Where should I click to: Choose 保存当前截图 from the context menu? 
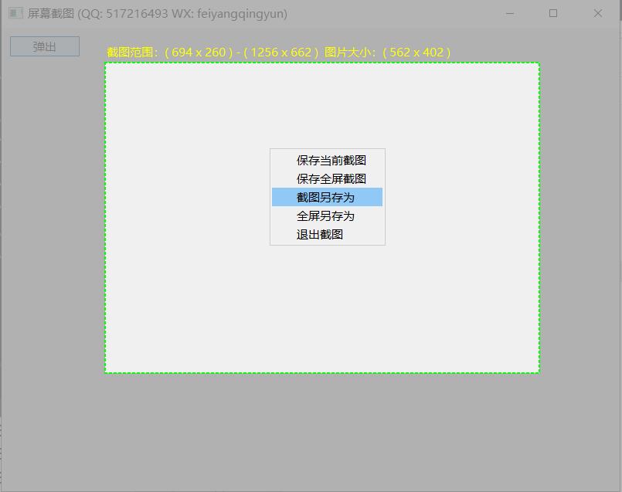[x=331, y=161]
